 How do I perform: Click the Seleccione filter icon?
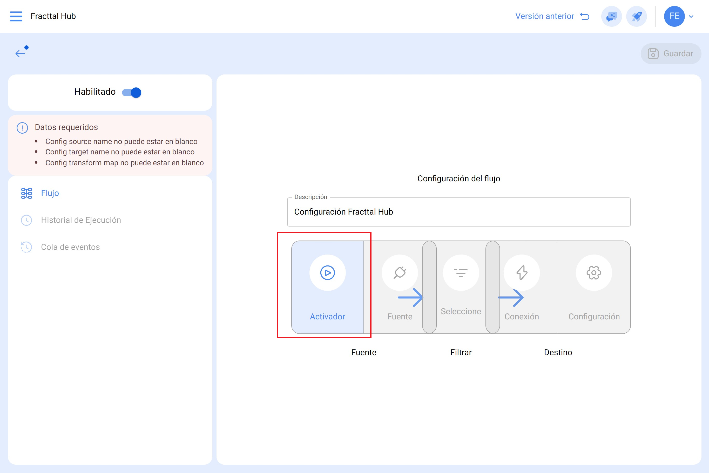click(x=461, y=273)
